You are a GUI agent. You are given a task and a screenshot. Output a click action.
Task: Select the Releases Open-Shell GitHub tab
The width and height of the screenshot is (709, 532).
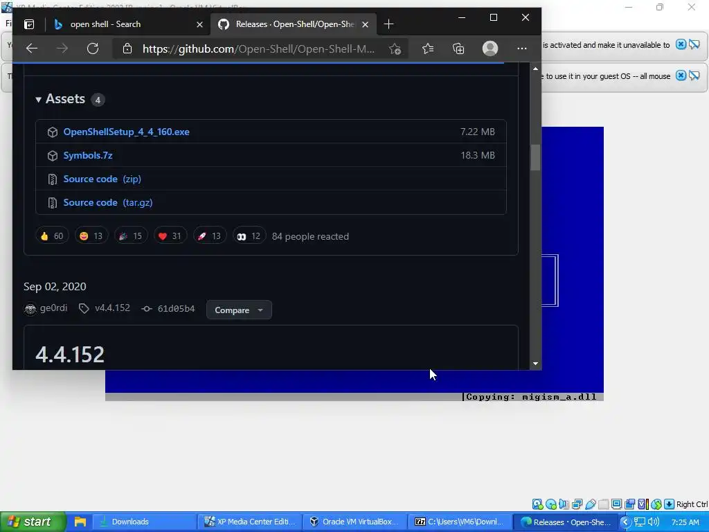295,24
